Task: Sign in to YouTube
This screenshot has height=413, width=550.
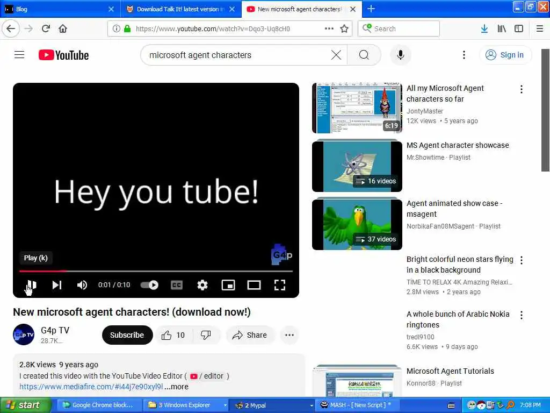Action: [x=505, y=55]
